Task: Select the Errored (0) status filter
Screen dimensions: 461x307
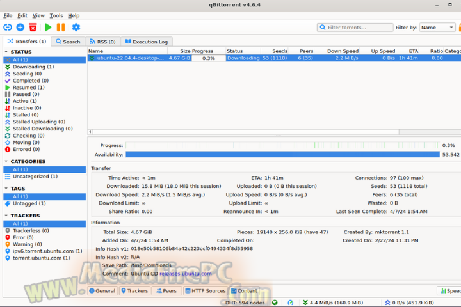Action: pos(45,149)
